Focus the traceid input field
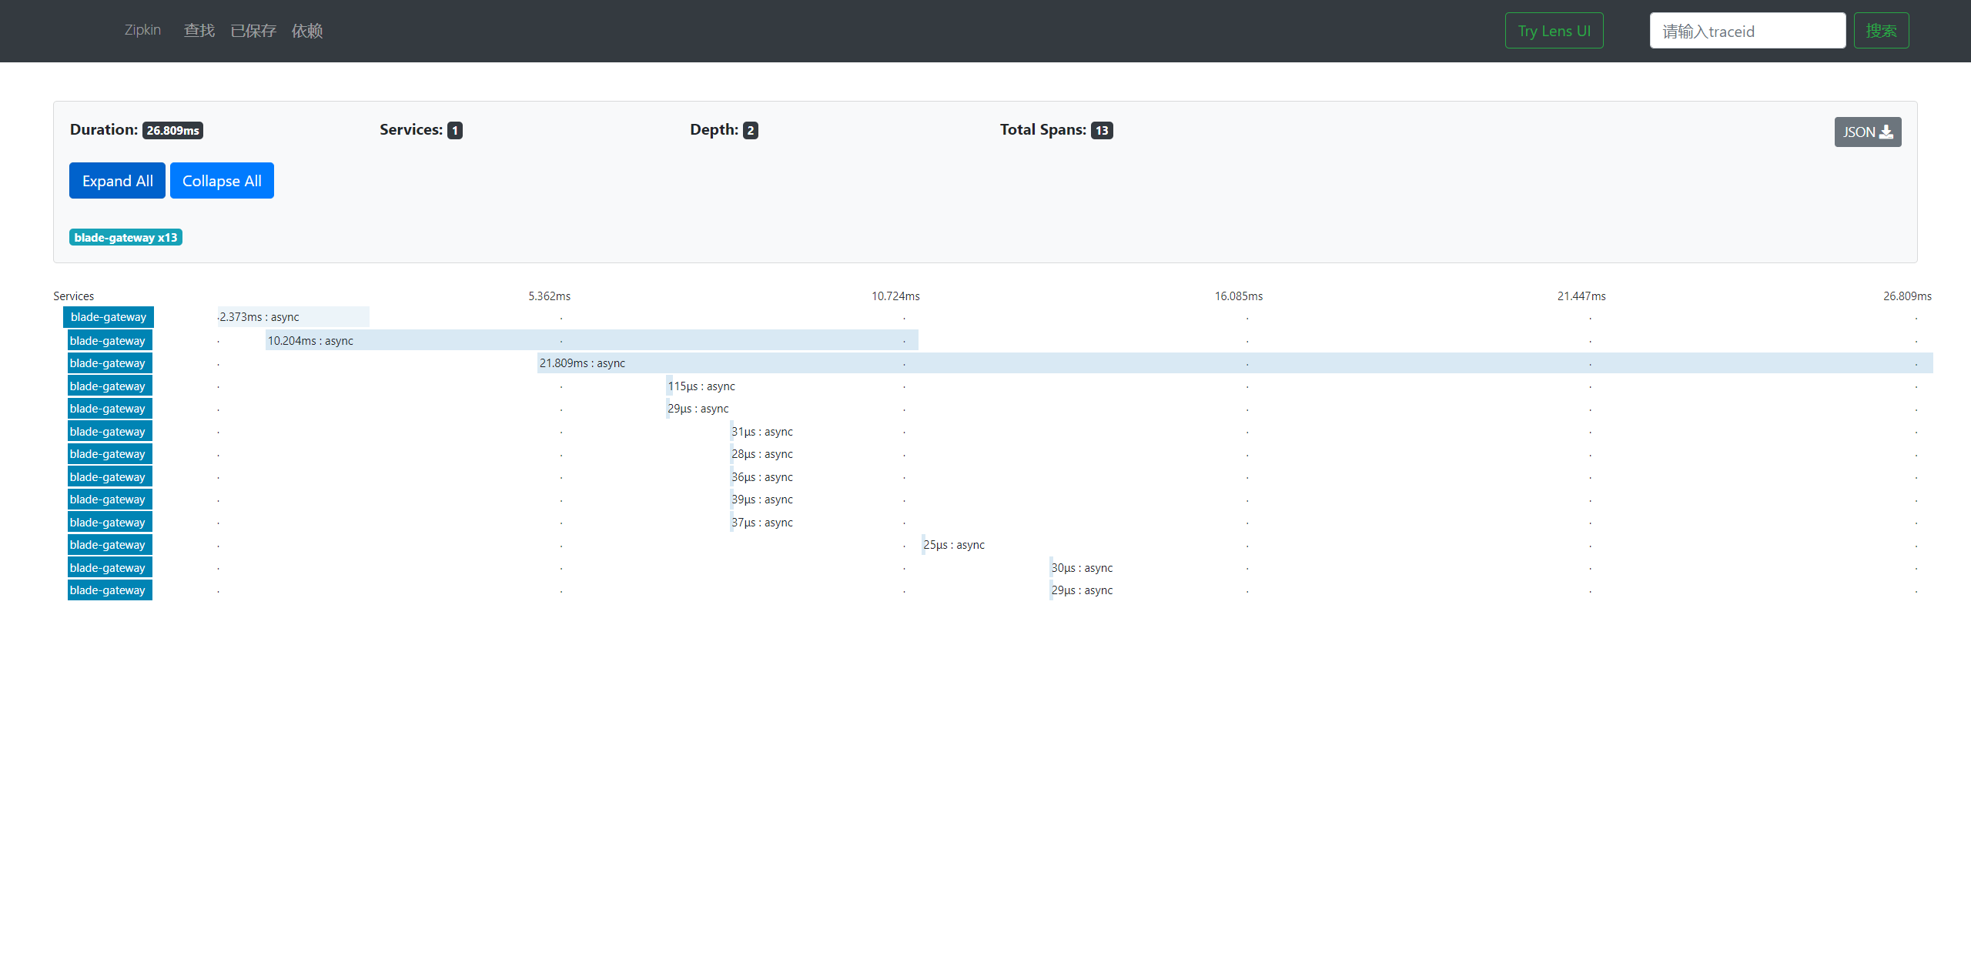The width and height of the screenshot is (1971, 969). 1747,31
